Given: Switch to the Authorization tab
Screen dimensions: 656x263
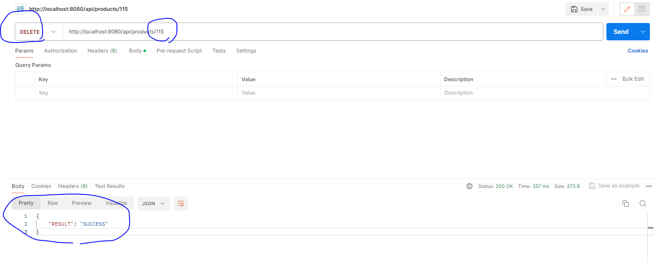Looking at the screenshot, I should pos(60,51).
